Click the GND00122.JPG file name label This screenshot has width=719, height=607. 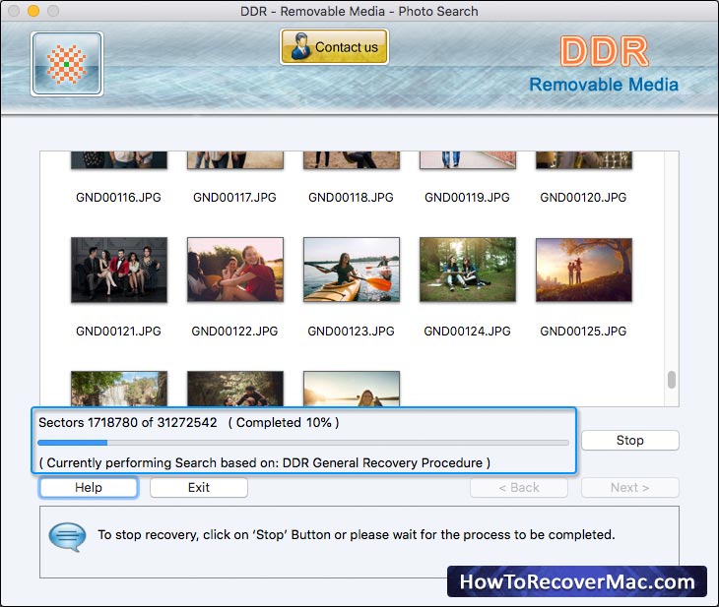(x=234, y=332)
